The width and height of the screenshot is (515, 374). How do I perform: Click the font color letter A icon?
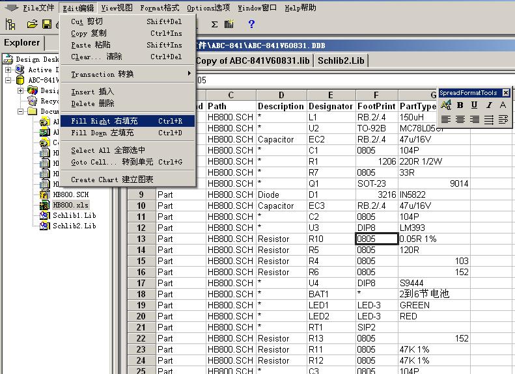click(503, 105)
